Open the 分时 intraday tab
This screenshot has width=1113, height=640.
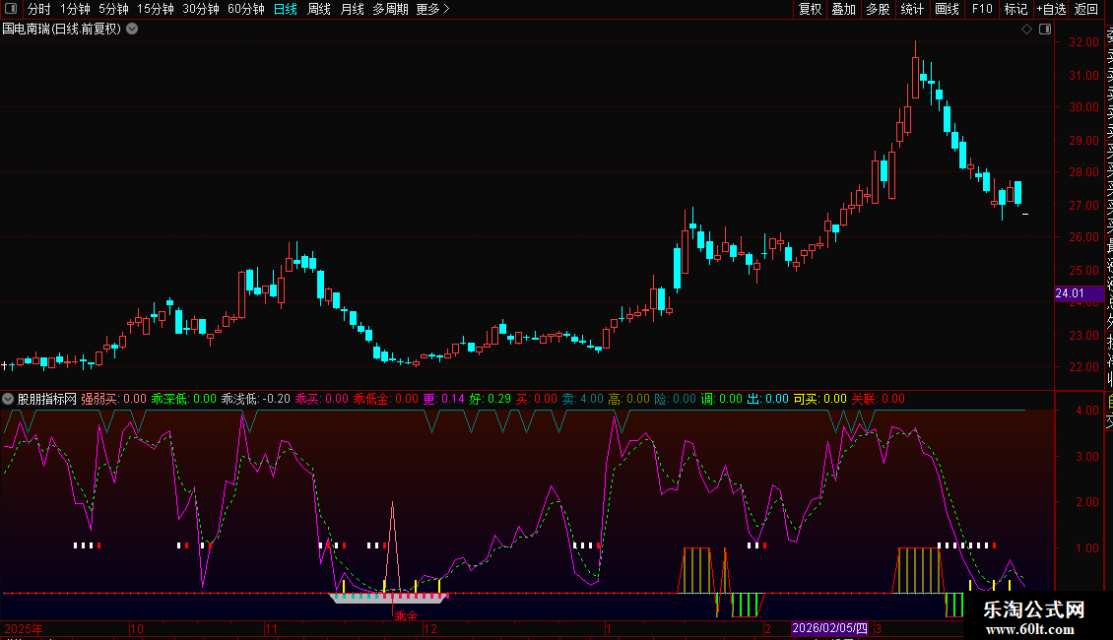[38, 9]
